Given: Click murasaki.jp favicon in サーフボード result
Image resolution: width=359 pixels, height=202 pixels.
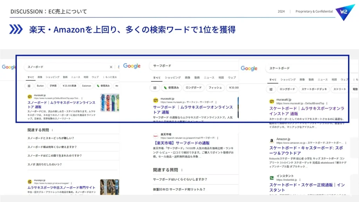Looking at the screenshot, I should point(156,100).
